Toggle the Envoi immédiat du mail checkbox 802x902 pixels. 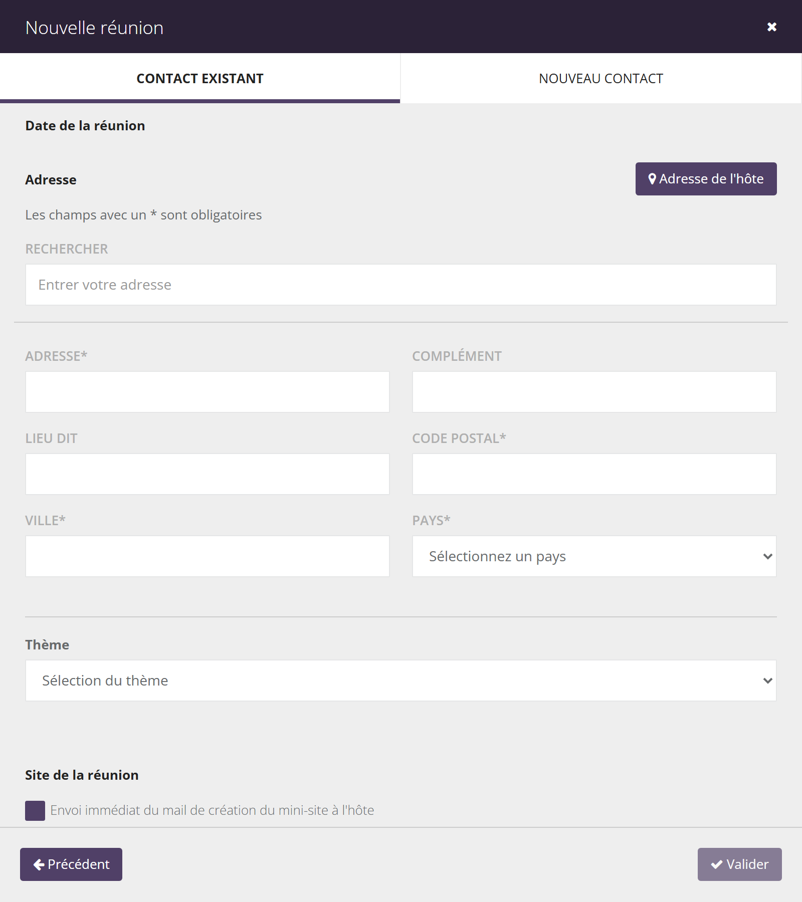[35, 810]
